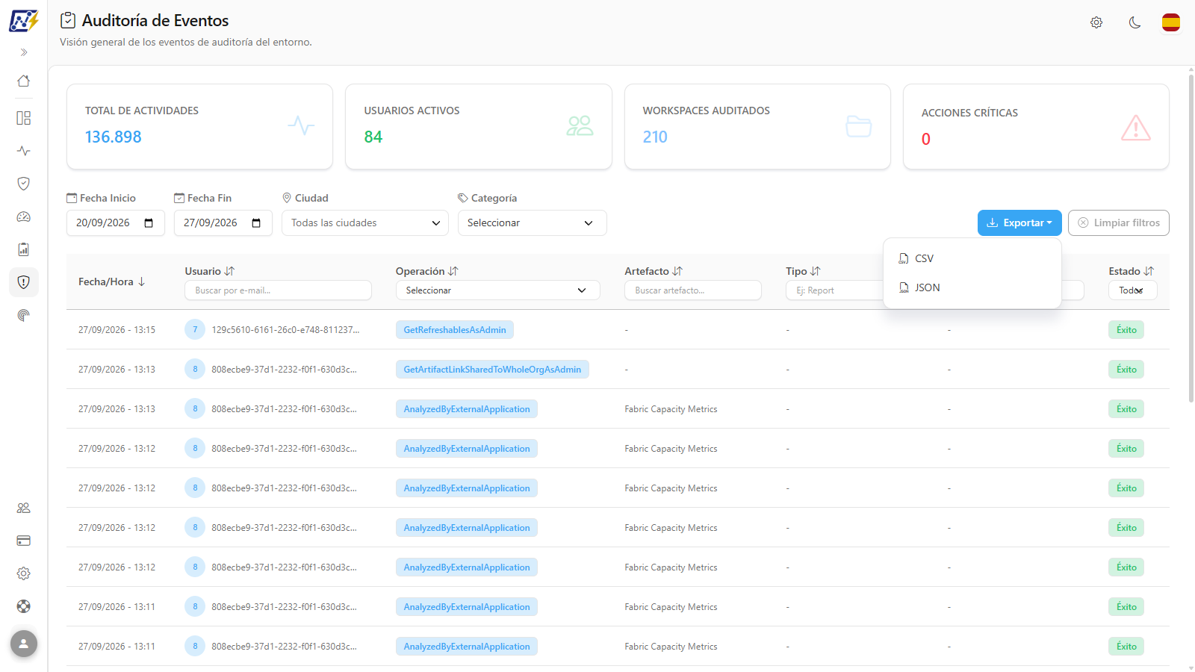Screen dimensions: 1195x672
Task: Choose JSON from the export menu
Action: click(972, 287)
